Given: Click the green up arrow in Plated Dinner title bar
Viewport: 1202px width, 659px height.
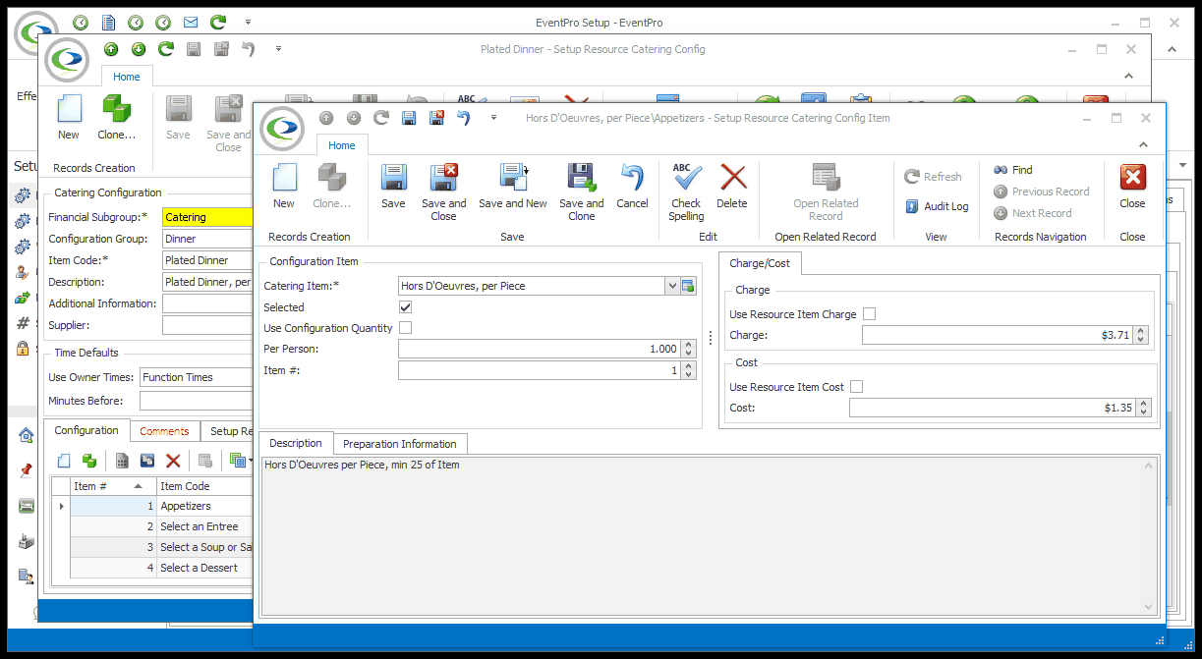Looking at the screenshot, I should 111,49.
